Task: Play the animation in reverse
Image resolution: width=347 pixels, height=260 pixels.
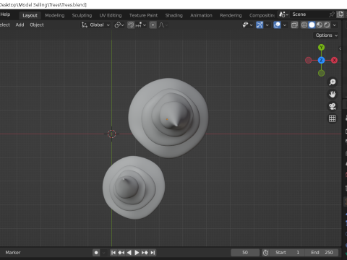Action: (x=129, y=253)
